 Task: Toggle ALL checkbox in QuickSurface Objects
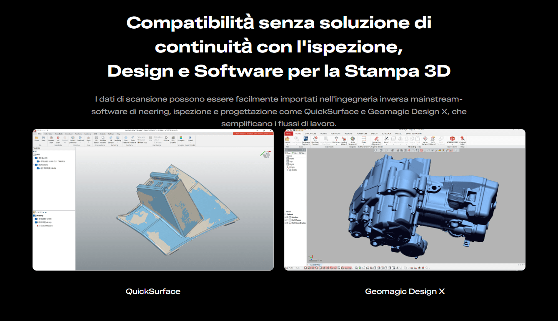[x=34, y=154]
